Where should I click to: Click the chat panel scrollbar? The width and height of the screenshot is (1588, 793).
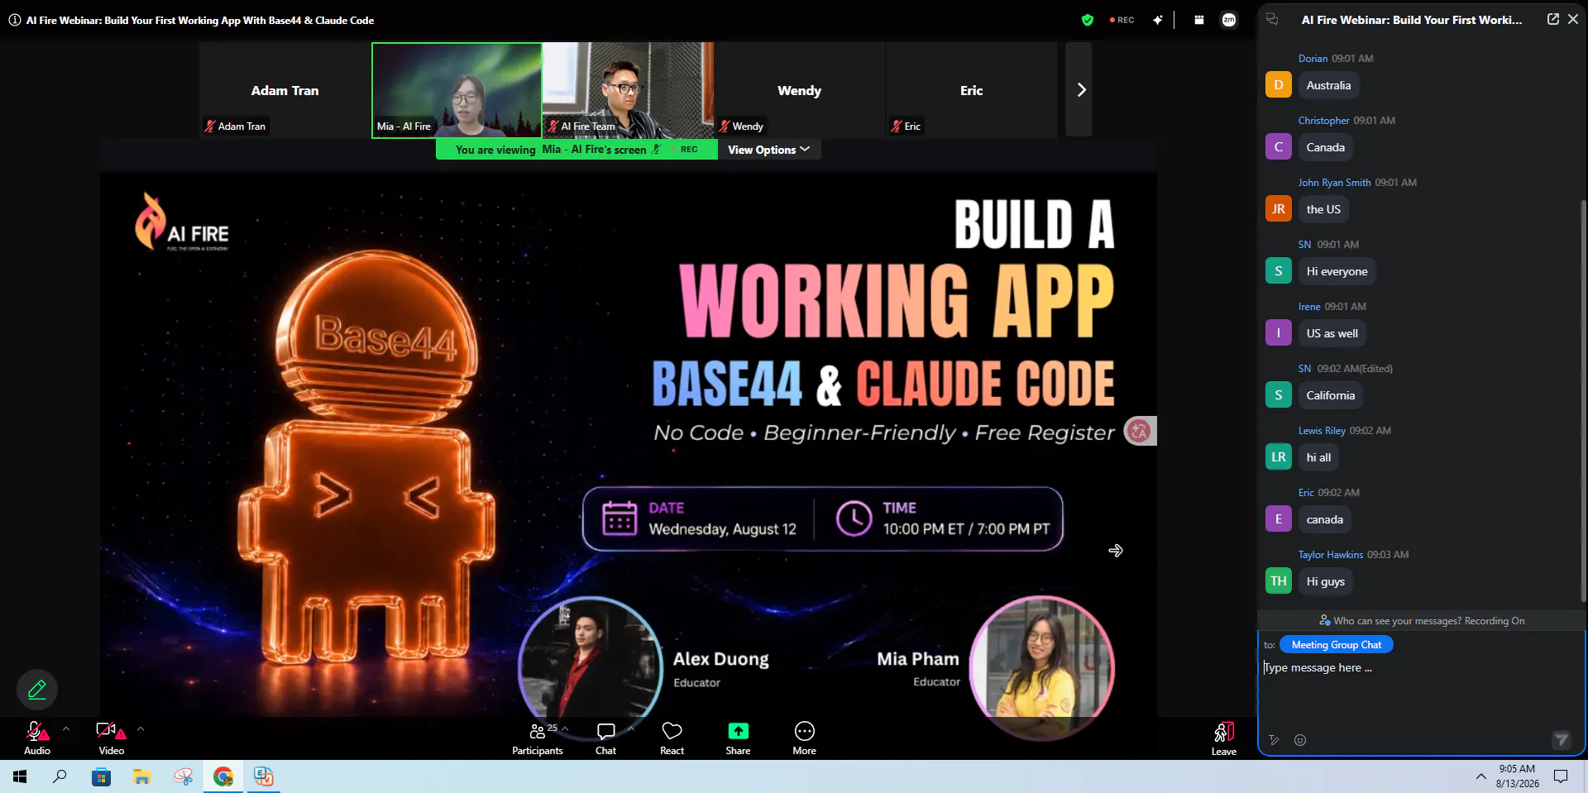pos(1583,401)
